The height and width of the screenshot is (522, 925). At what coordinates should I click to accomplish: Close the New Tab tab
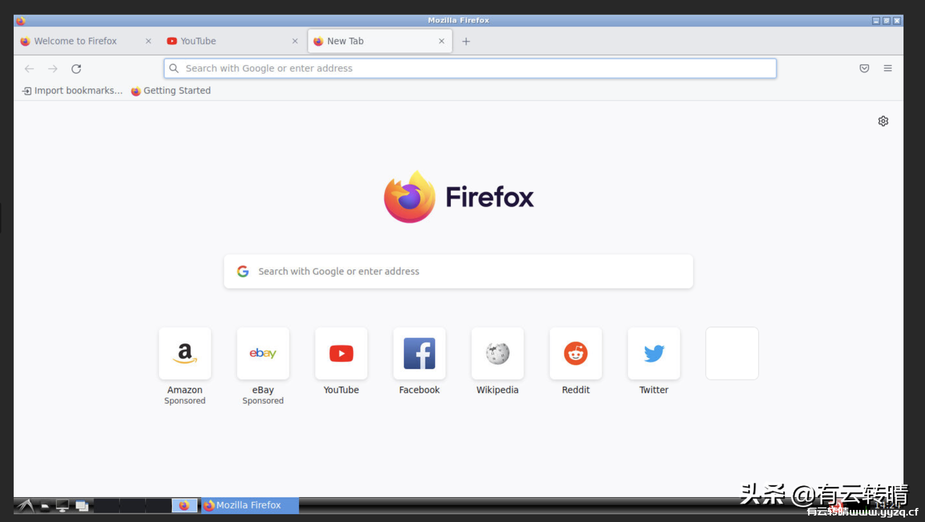pos(441,41)
